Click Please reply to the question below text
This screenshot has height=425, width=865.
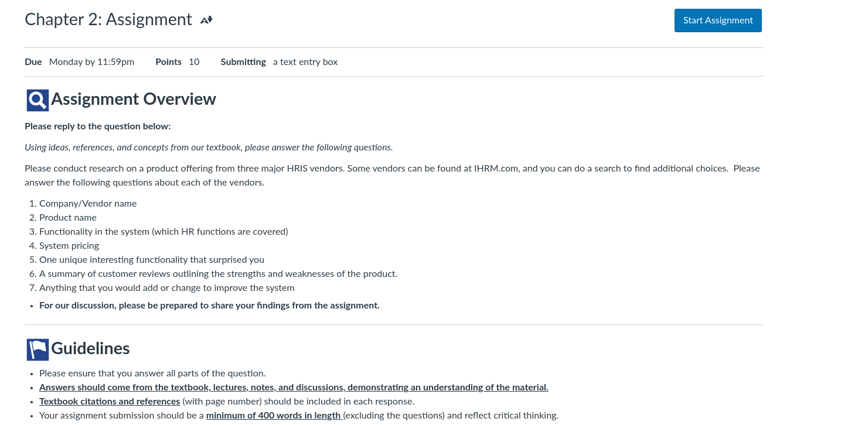(98, 126)
